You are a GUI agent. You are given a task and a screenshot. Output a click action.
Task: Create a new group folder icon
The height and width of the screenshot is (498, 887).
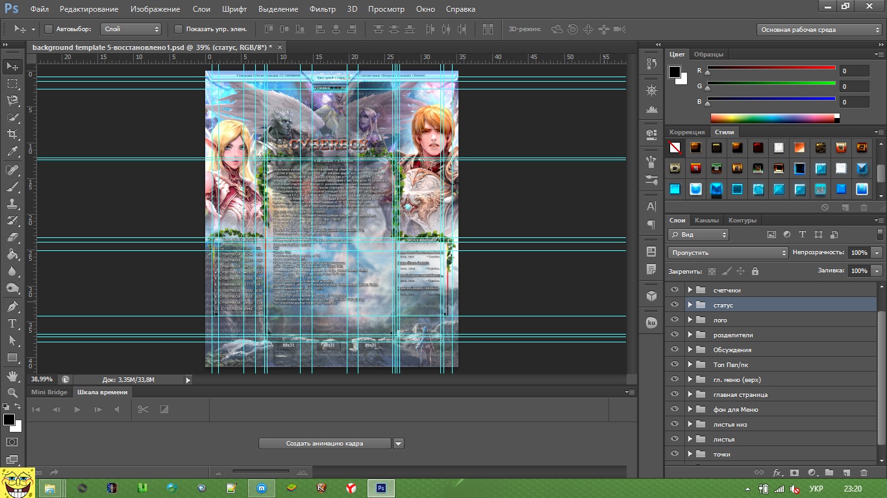point(829,473)
